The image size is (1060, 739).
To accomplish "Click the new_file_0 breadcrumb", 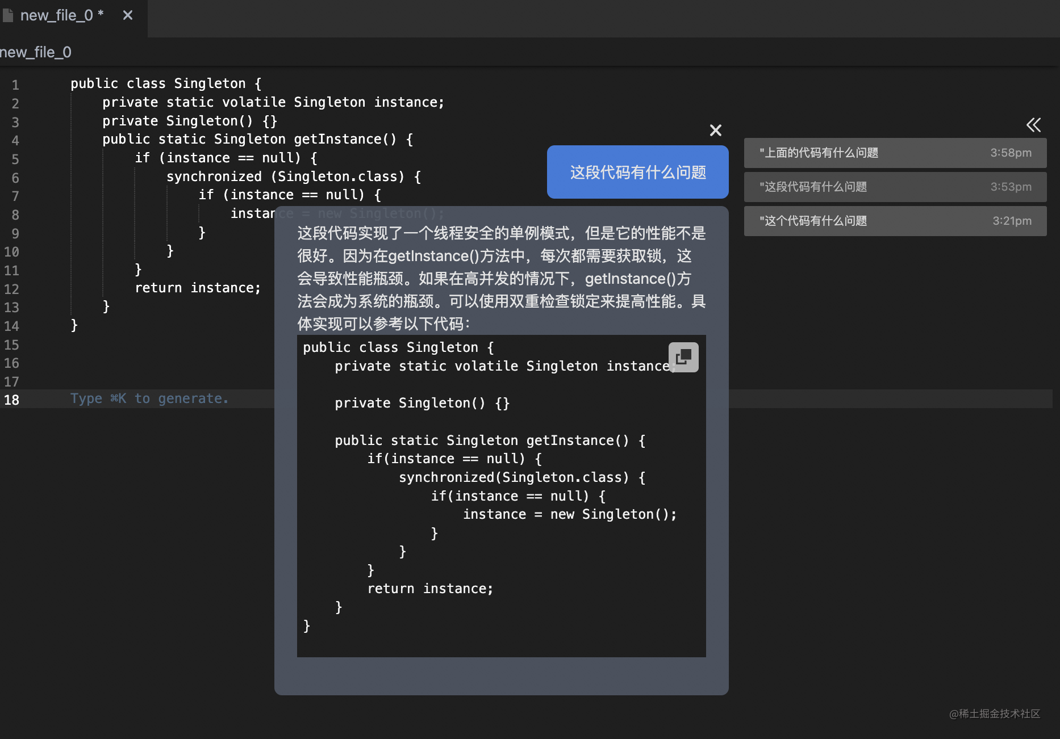I will tap(36, 52).
